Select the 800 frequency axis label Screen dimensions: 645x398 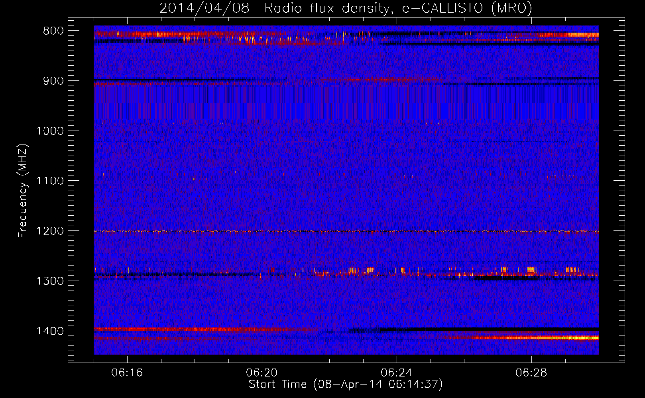(53, 31)
